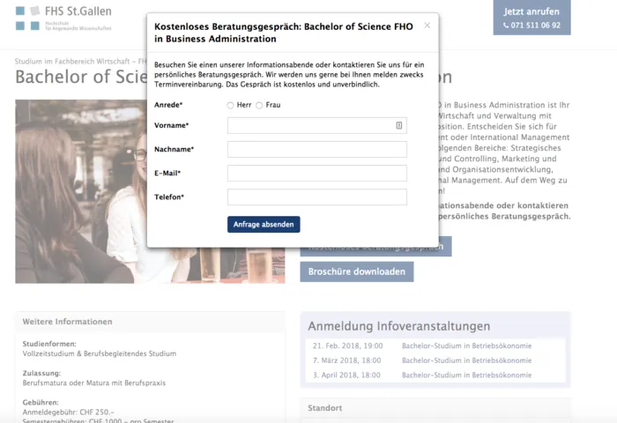Click the dialog title Kostenloses Beratungsgespräch
Viewport: 617px width, 423px height.
click(x=284, y=33)
